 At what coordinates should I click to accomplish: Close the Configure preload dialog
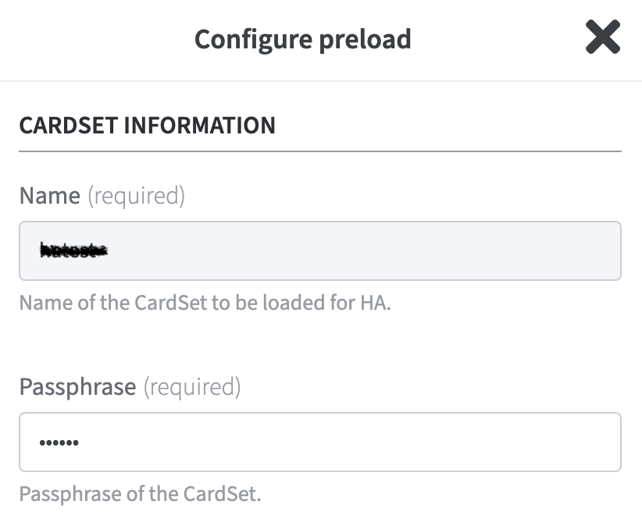pos(602,37)
